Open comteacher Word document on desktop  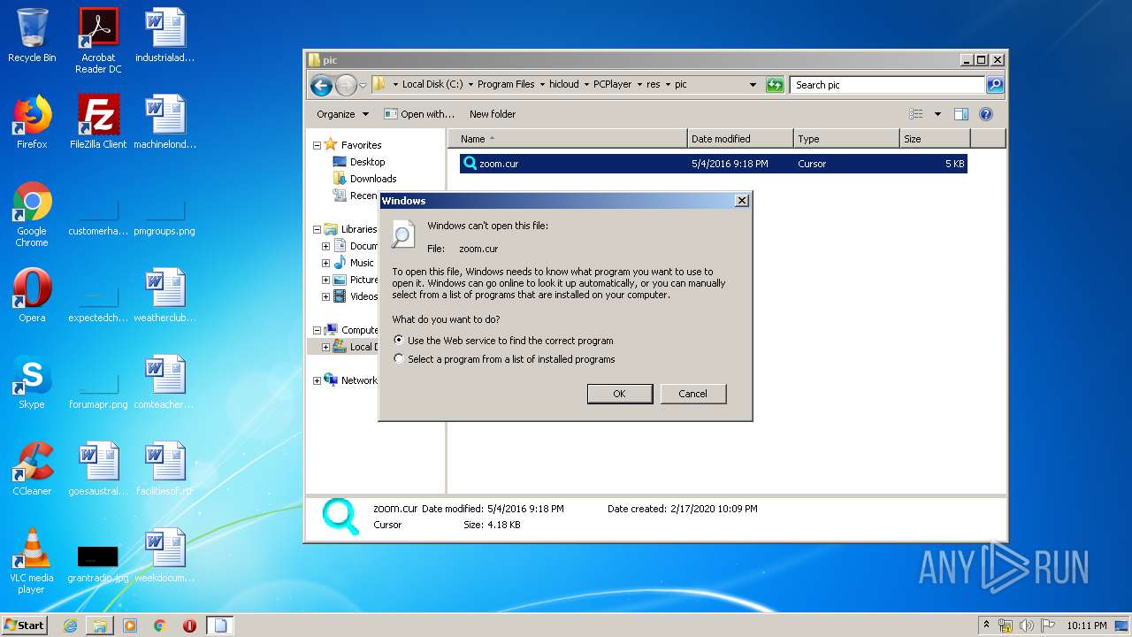click(165, 381)
